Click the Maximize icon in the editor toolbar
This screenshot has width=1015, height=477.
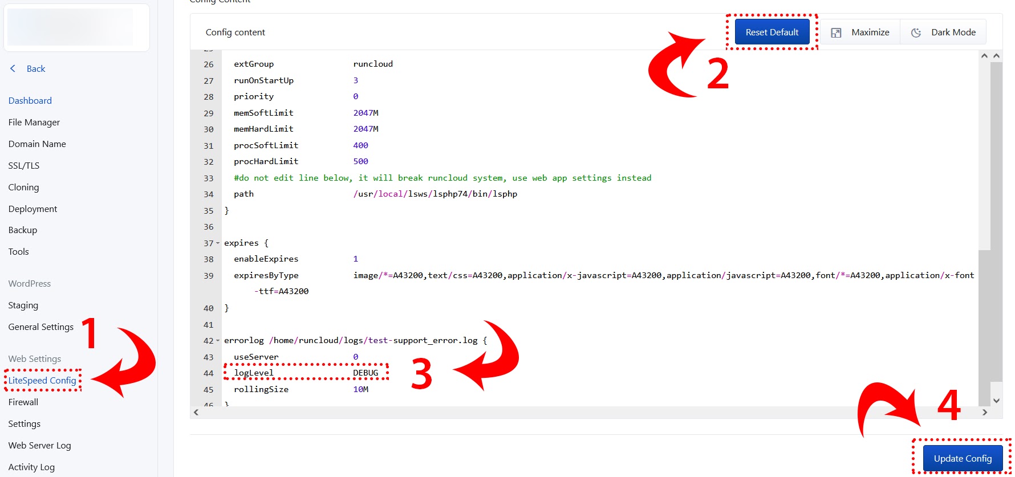coord(836,32)
